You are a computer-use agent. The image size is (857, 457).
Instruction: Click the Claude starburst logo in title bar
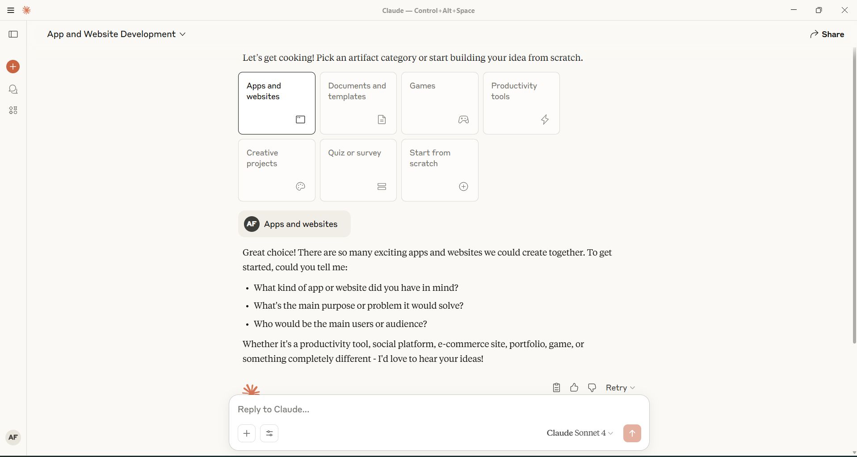27,10
